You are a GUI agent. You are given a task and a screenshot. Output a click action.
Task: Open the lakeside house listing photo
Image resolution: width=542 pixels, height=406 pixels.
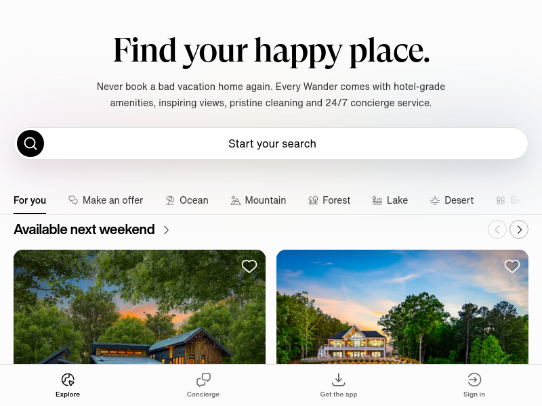pyautogui.click(x=402, y=307)
